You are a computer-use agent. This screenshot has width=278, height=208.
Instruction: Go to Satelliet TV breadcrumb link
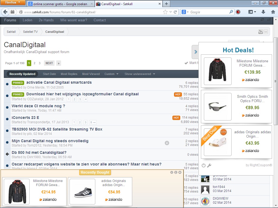30,32
